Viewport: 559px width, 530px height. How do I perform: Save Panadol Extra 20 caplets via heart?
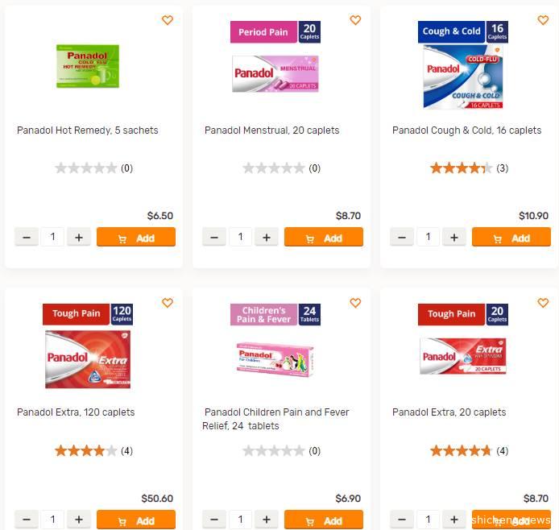tap(543, 303)
